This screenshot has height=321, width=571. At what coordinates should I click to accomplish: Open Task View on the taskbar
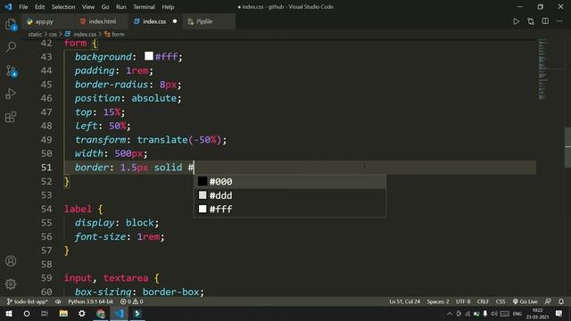click(x=45, y=313)
